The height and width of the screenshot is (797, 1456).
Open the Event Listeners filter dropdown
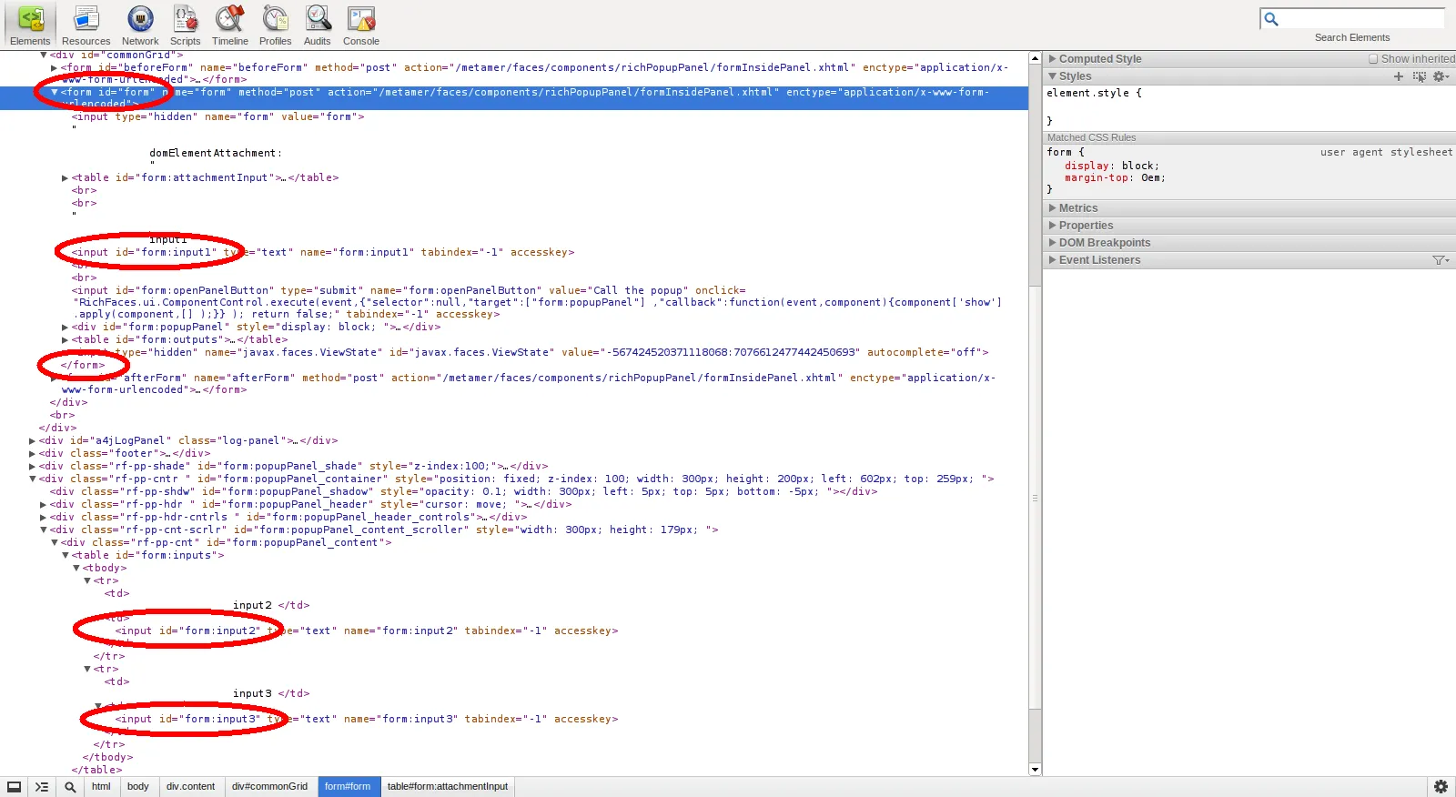[x=1441, y=260]
